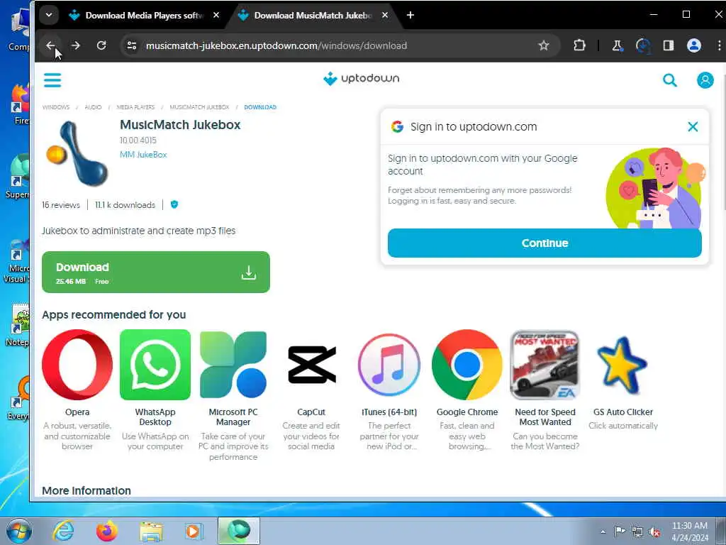Click Continue in Google sign-in prompt
The width and height of the screenshot is (726, 545).
pyautogui.click(x=544, y=243)
